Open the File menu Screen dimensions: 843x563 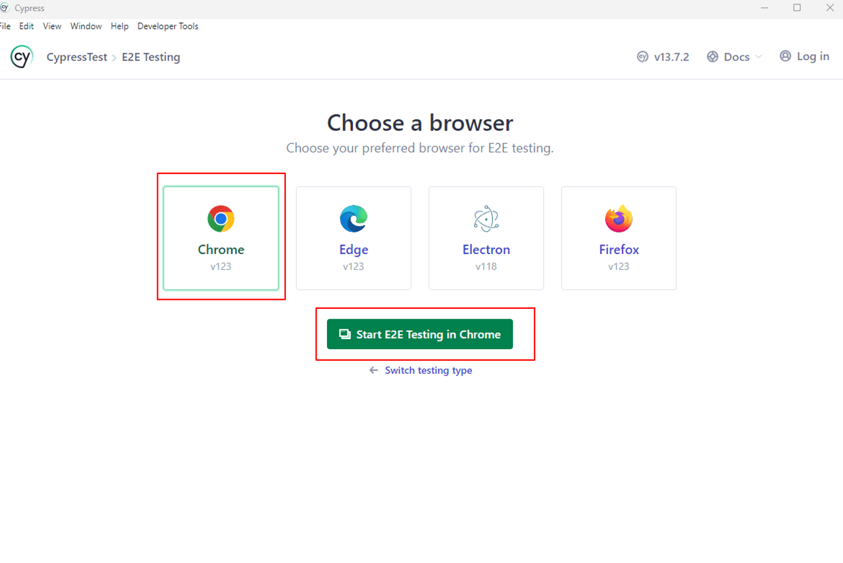point(5,26)
